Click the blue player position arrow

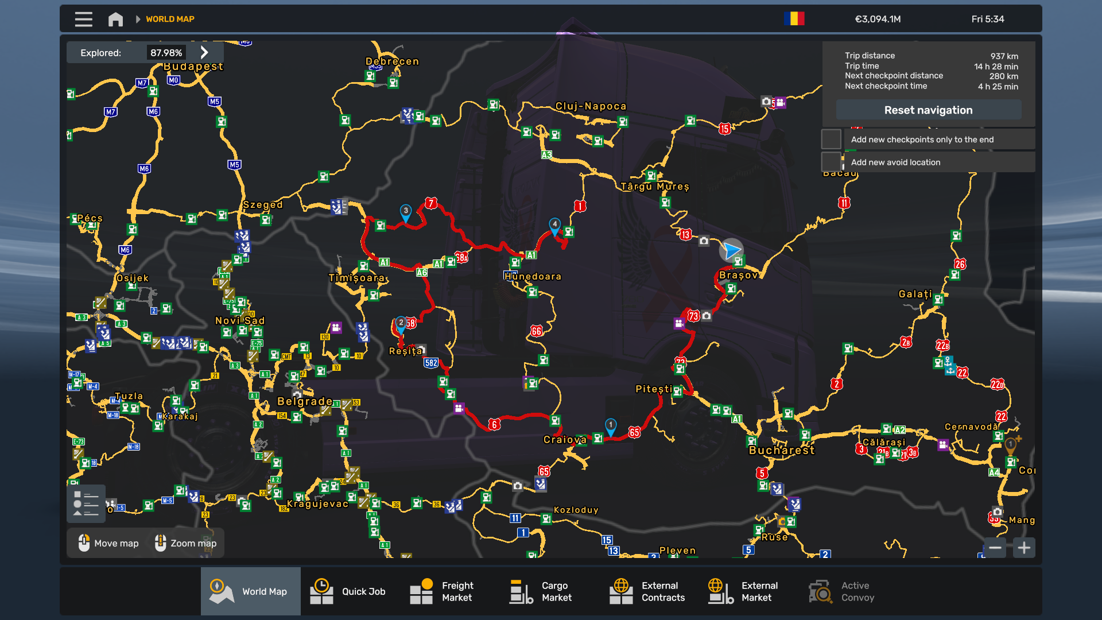pyautogui.click(x=731, y=250)
